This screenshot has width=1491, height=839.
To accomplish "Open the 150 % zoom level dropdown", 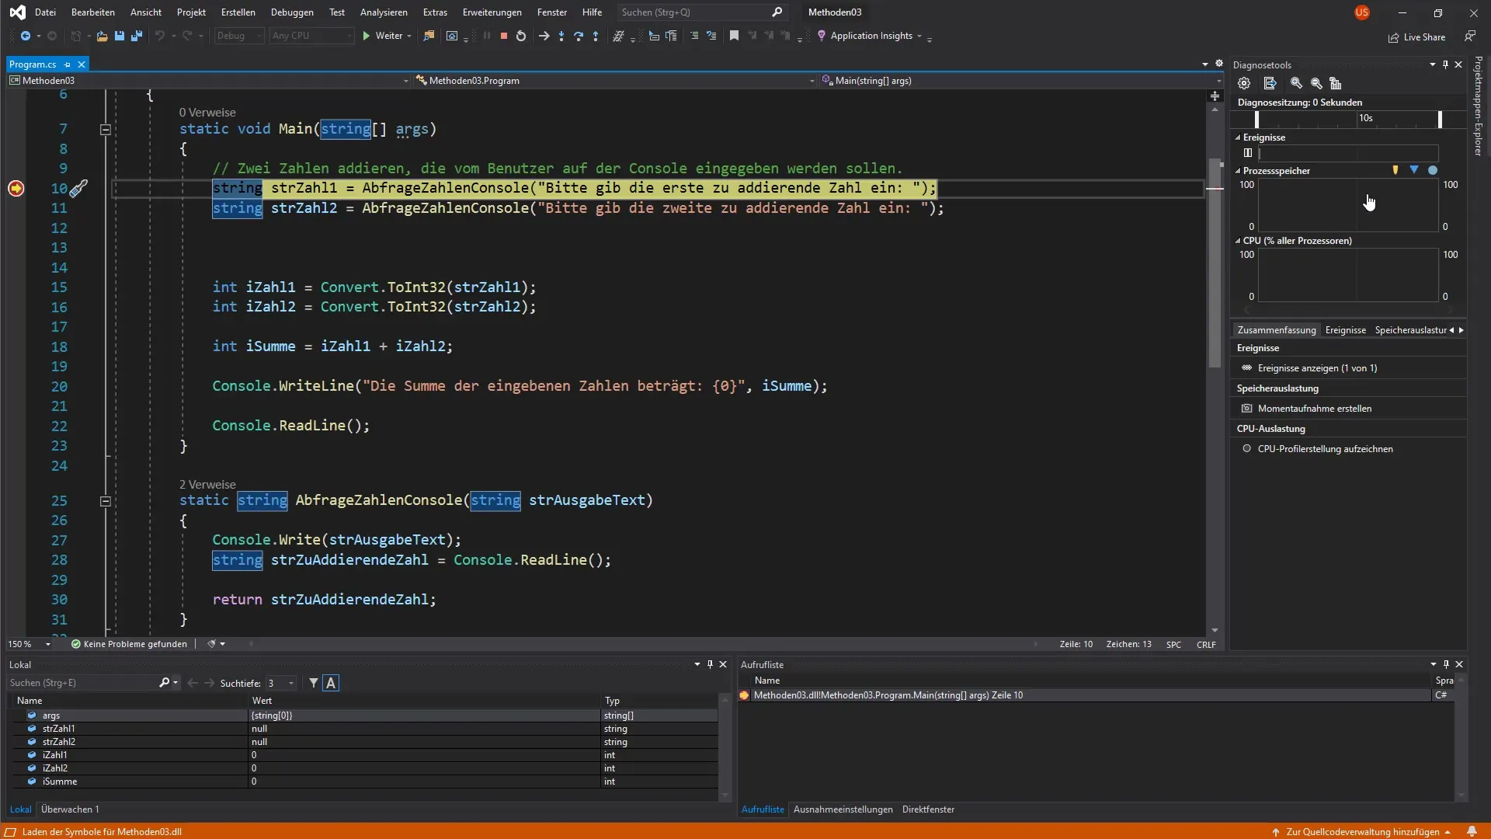I will pyautogui.click(x=47, y=644).
